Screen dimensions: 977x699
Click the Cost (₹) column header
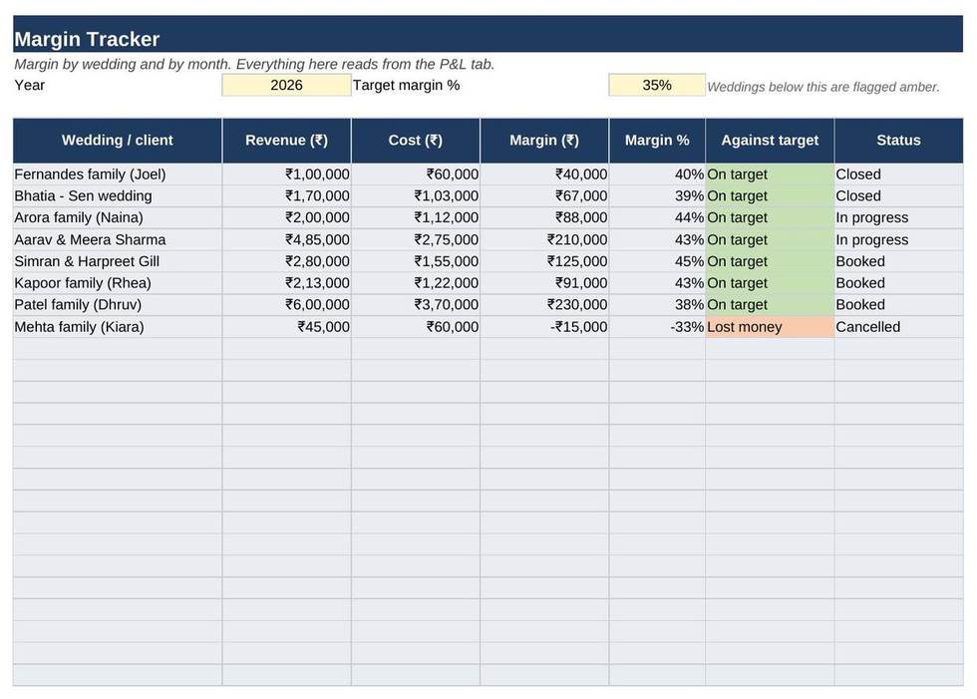pyautogui.click(x=416, y=141)
